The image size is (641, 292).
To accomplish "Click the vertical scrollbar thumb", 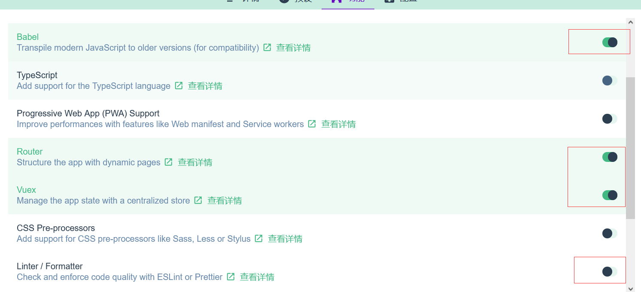I will click(630, 148).
